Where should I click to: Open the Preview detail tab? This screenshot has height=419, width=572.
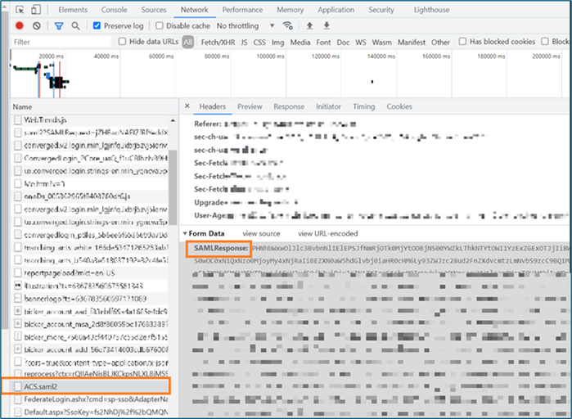pos(250,106)
